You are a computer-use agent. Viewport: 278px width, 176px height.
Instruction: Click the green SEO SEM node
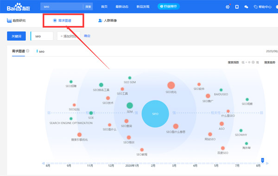pos(130,78)
